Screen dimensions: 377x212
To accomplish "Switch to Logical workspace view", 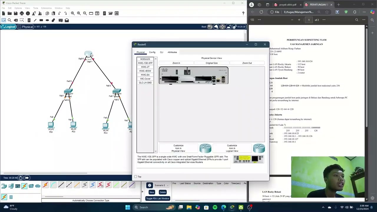I will pyautogui.click(x=8, y=27).
